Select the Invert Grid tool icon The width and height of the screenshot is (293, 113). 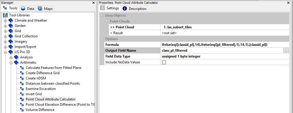22,94
